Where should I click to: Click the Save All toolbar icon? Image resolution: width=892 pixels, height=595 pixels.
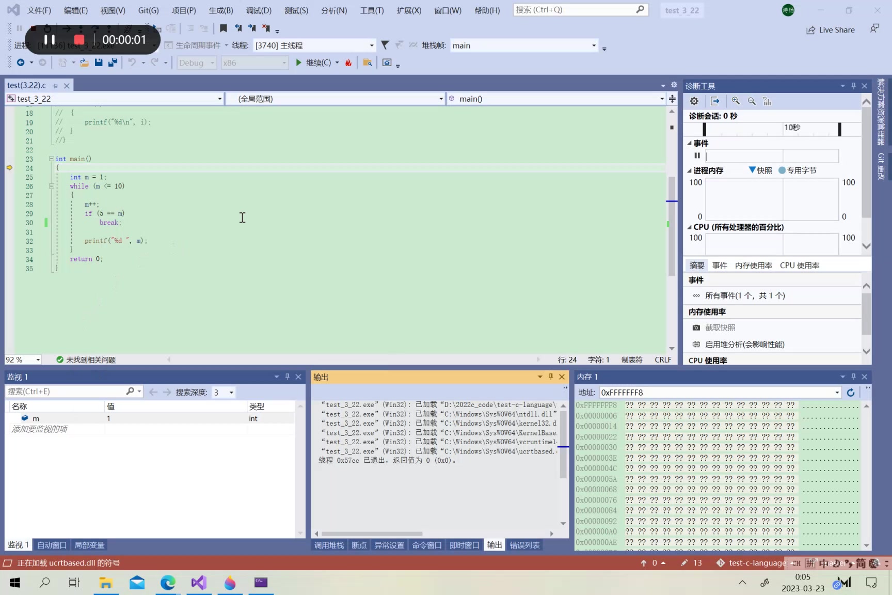[112, 62]
